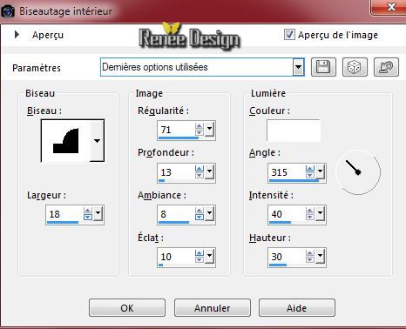Image resolution: width=406 pixels, height=329 pixels.
Task: Reset parameters to default icon
Action: (386, 67)
